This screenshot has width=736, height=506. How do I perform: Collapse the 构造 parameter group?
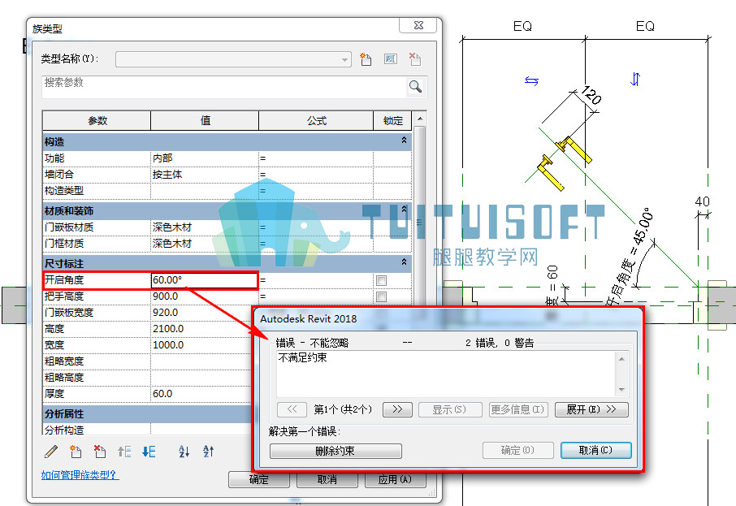point(404,141)
